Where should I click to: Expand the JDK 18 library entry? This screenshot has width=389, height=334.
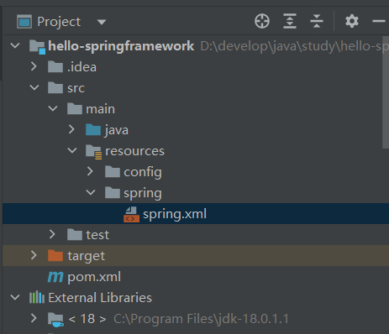(34, 318)
